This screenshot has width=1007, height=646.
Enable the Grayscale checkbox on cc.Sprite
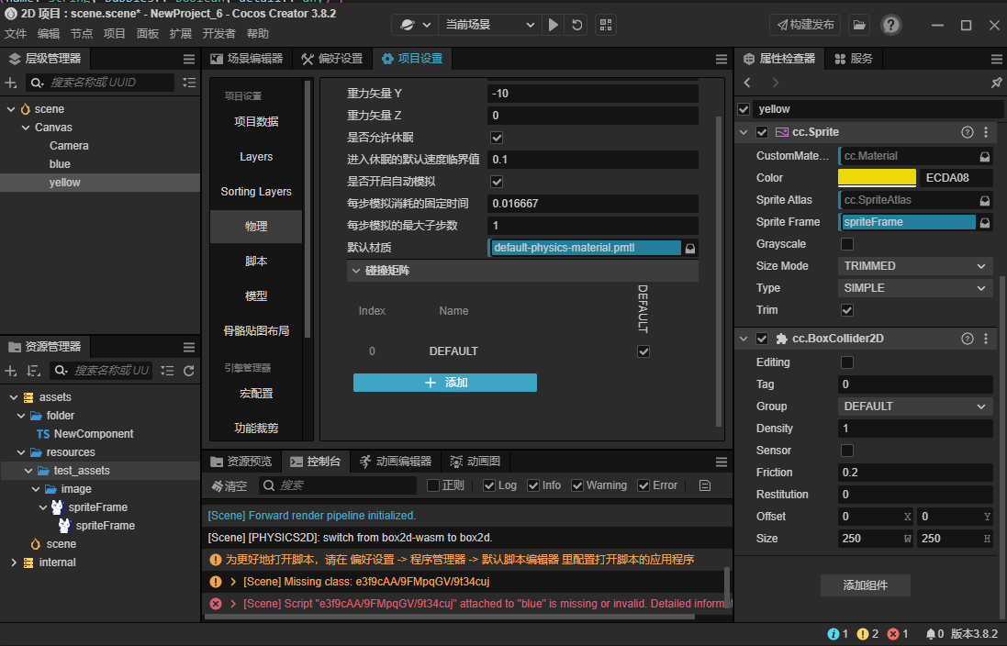click(848, 243)
